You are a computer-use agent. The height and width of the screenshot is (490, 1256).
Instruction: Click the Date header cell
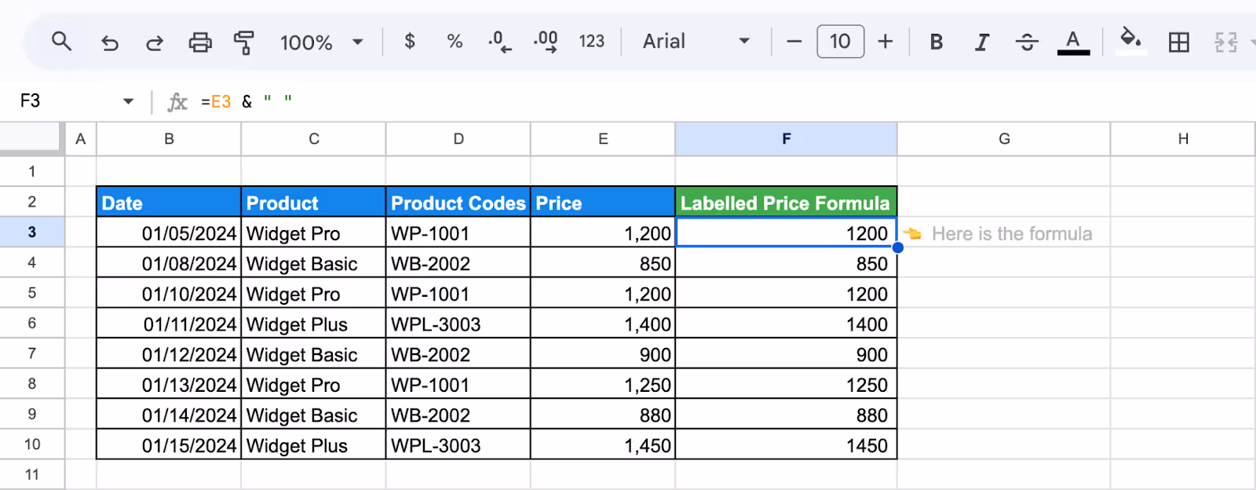click(169, 203)
